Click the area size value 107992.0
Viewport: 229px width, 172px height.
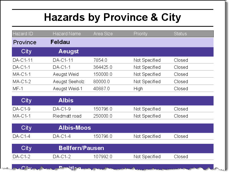coord(103,157)
